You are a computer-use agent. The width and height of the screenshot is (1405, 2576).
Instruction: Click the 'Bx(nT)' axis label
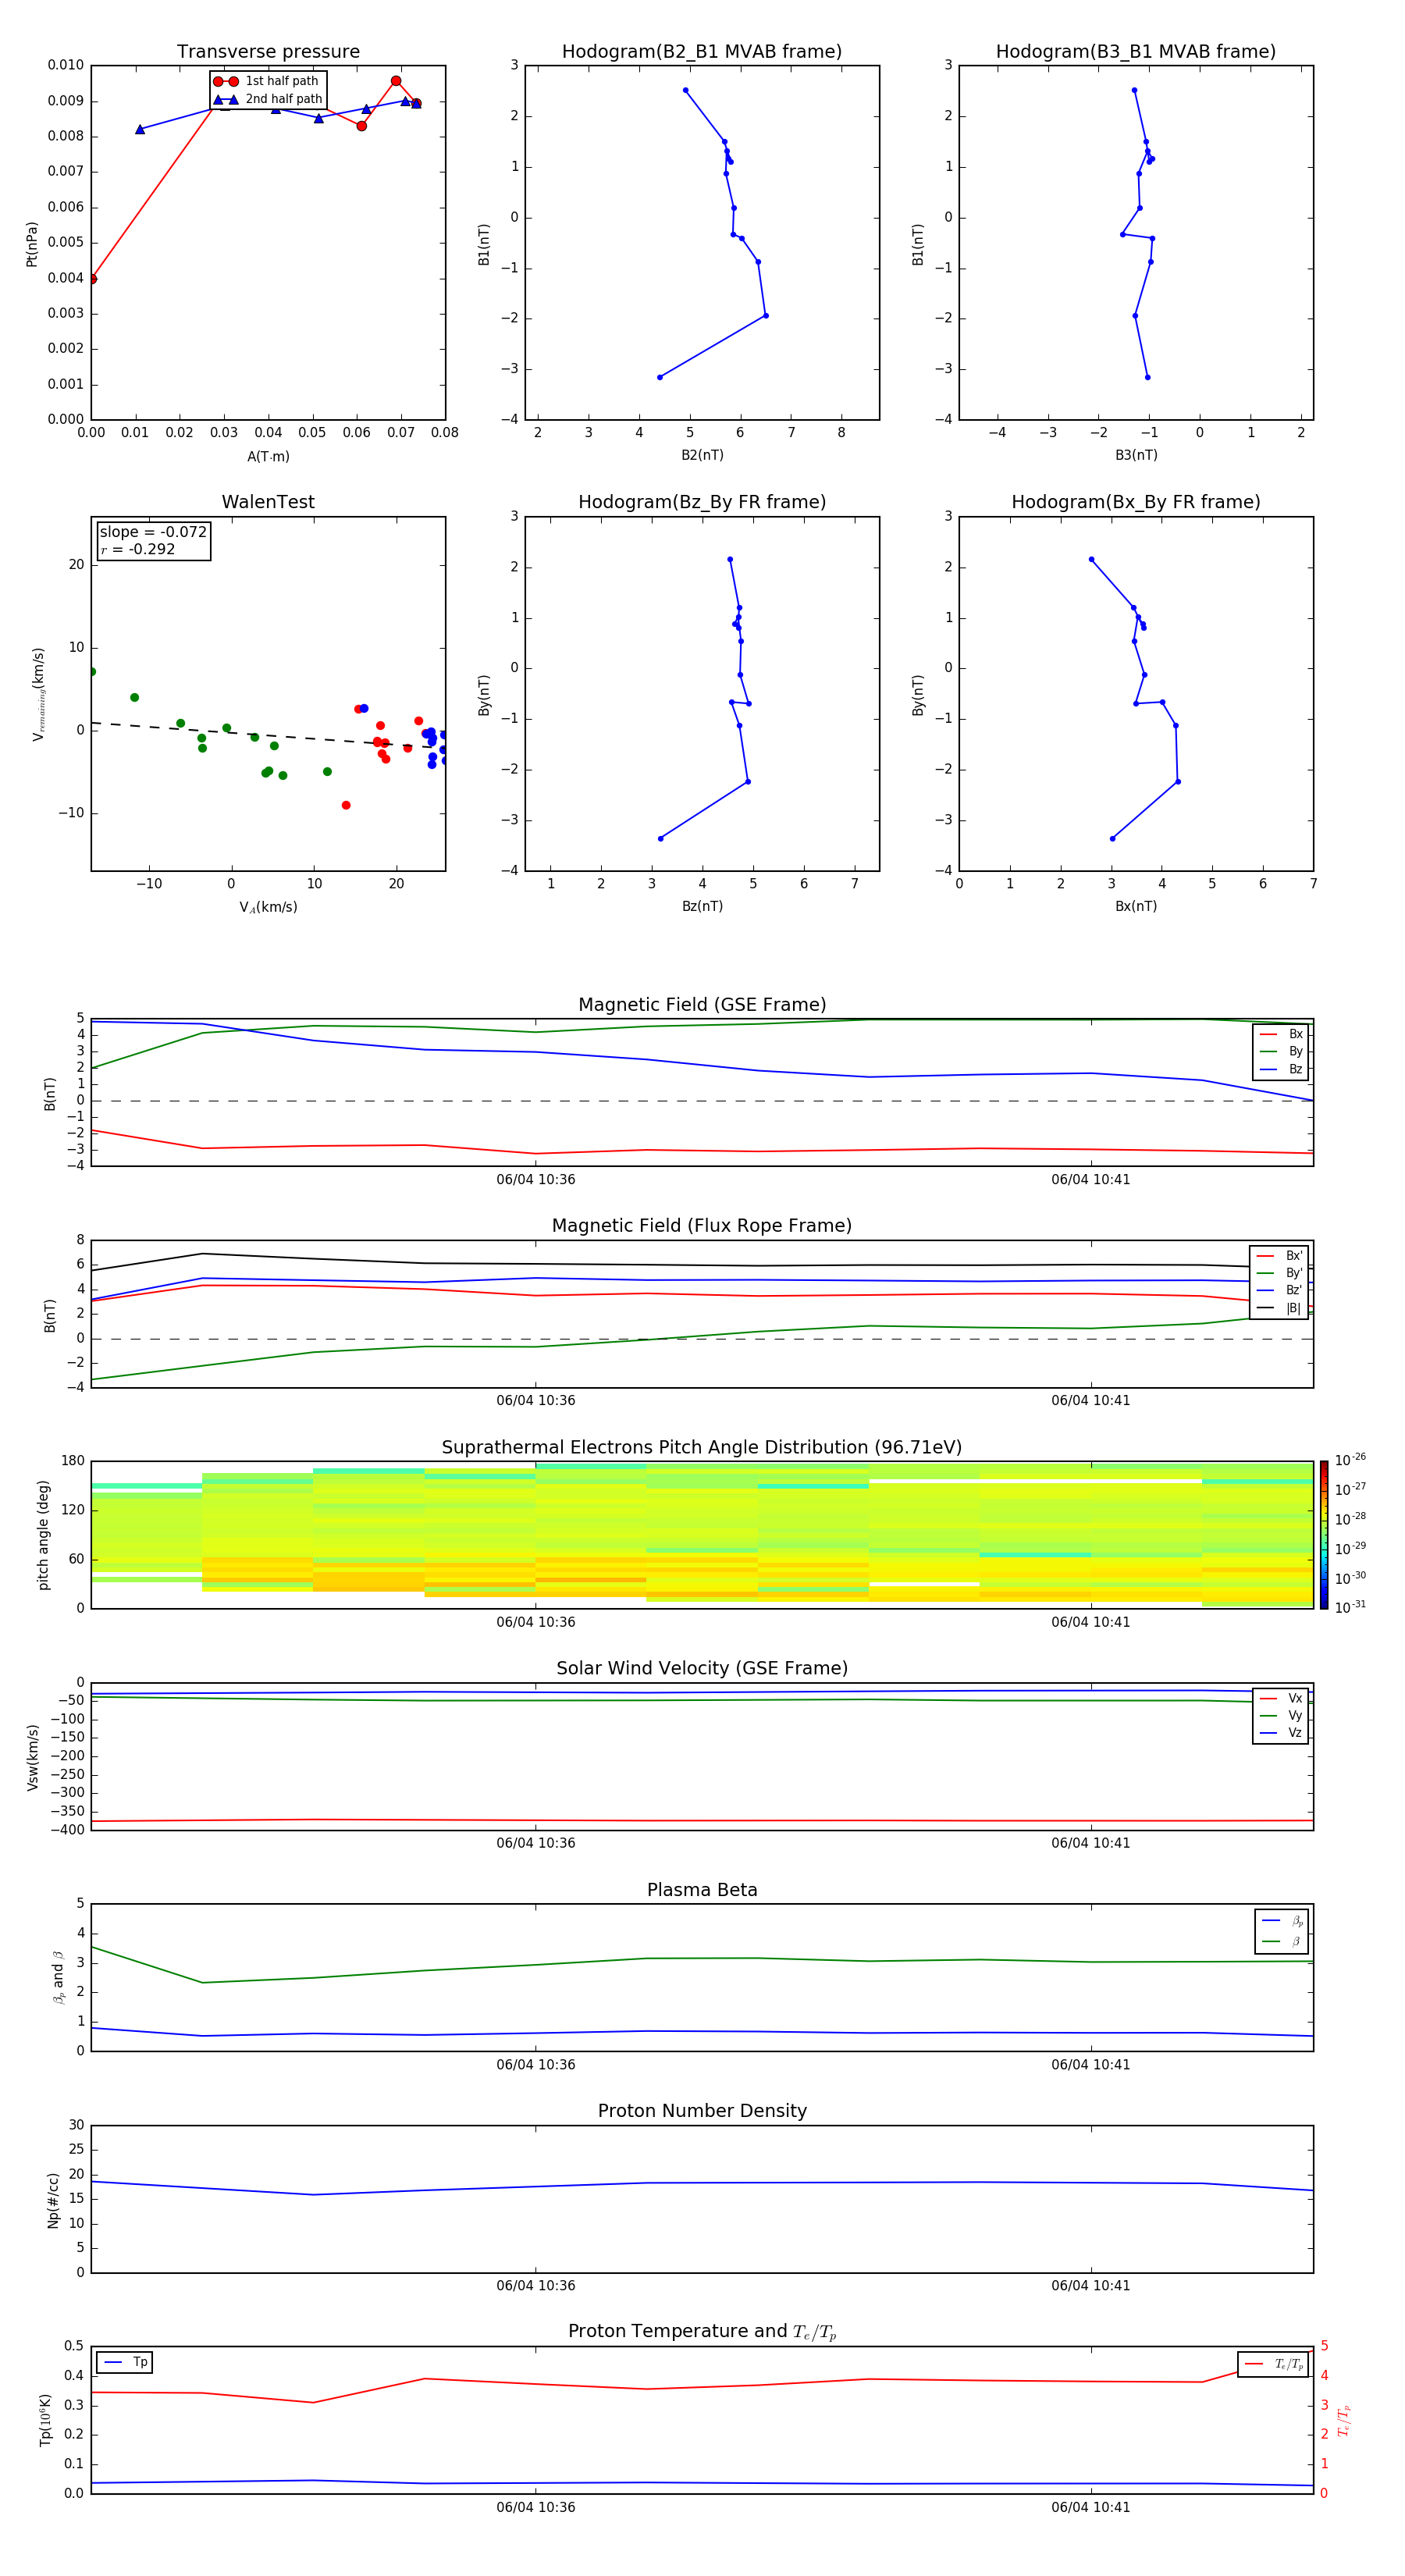[x=1136, y=906]
